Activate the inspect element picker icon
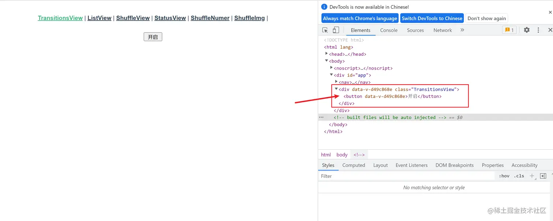 tap(325, 30)
